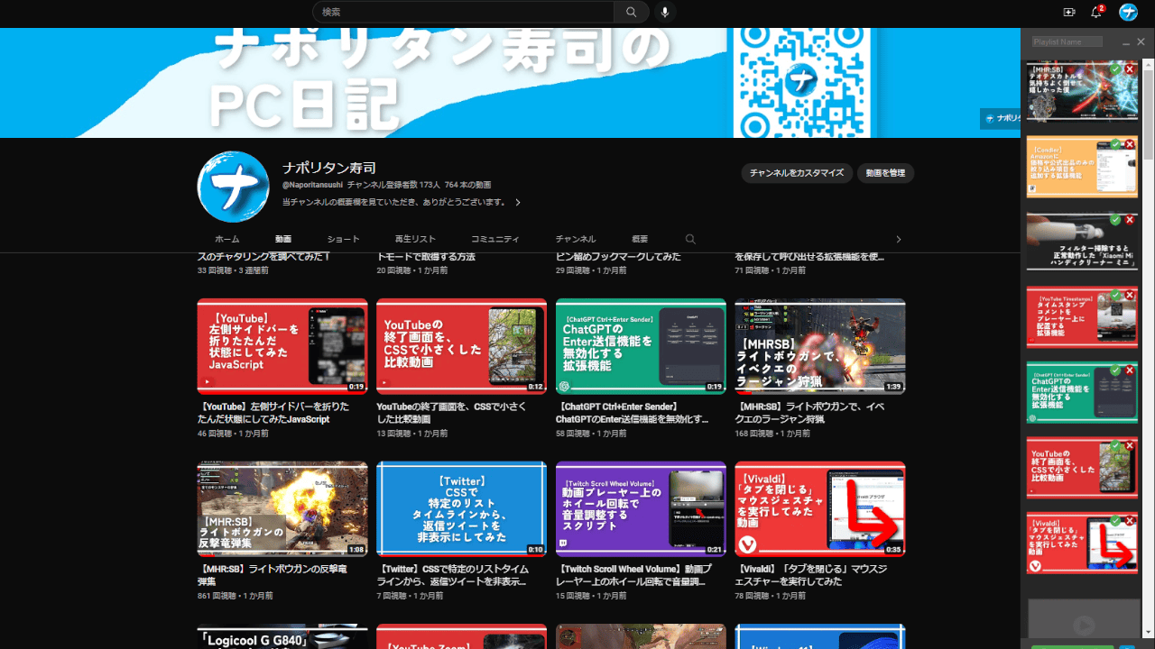Click green check on the Condier Amazon playlist item

coord(1116,144)
